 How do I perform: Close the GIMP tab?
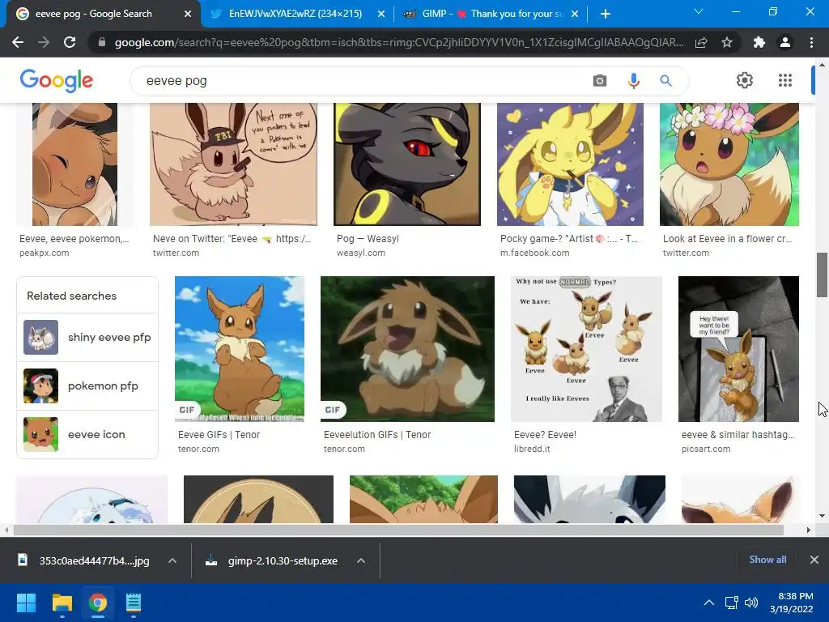576,14
